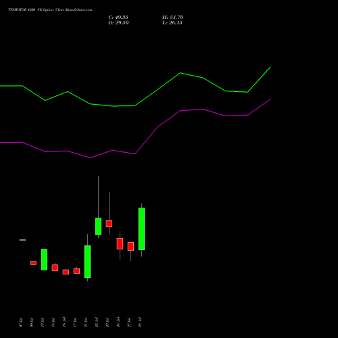This screenshot has height=338, width=338.
Task: Click the red candle on 27 Jul
Action: click(130, 246)
